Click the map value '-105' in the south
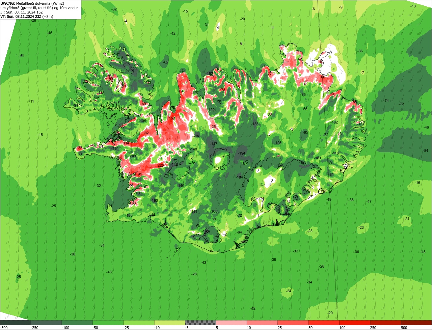 tap(214, 211)
